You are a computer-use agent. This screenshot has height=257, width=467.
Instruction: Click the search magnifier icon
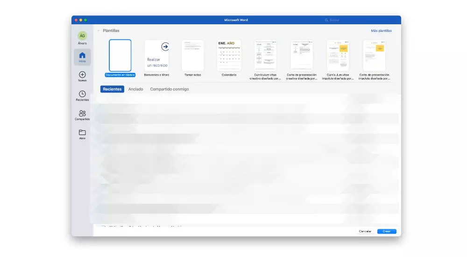(x=326, y=20)
